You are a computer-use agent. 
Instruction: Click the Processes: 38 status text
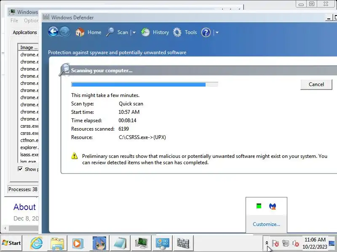coord(23,189)
